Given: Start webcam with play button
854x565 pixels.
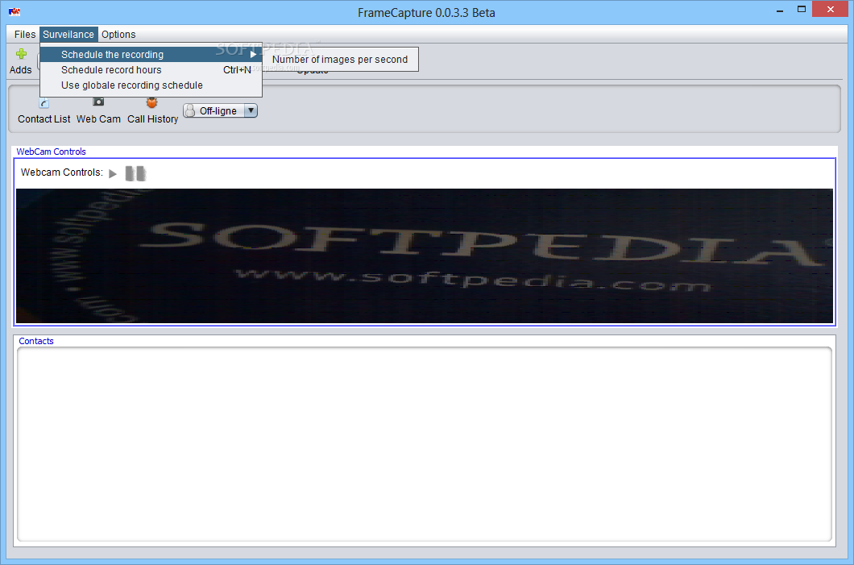Looking at the screenshot, I should point(113,174).
